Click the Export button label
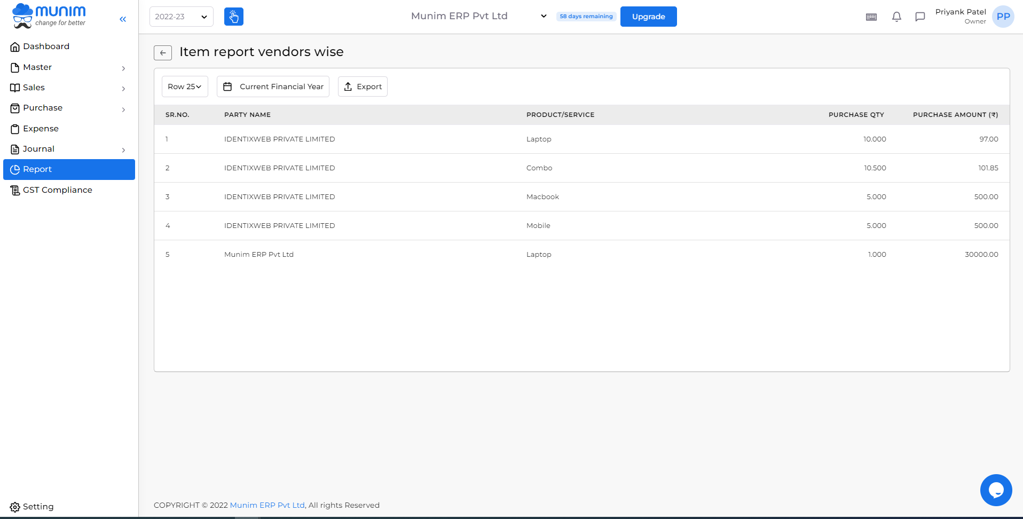The image size is (1023, 519). (369, 86)
